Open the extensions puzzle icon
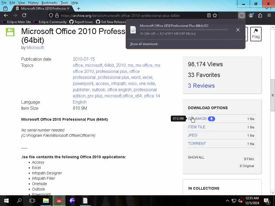The height and width of the screenshot is (206, 275). tap(260, 15)
